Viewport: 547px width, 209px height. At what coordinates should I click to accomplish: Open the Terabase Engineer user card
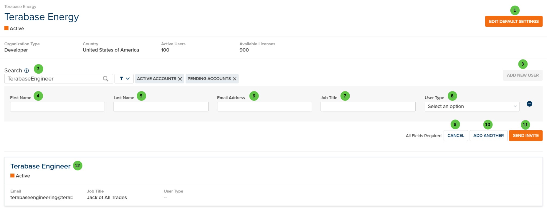pyautogui.click(x=40, y=166)
